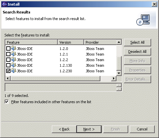Select version text 1.2.1
The height and width of the screenshot is (138, 159).
click(64, 54)
